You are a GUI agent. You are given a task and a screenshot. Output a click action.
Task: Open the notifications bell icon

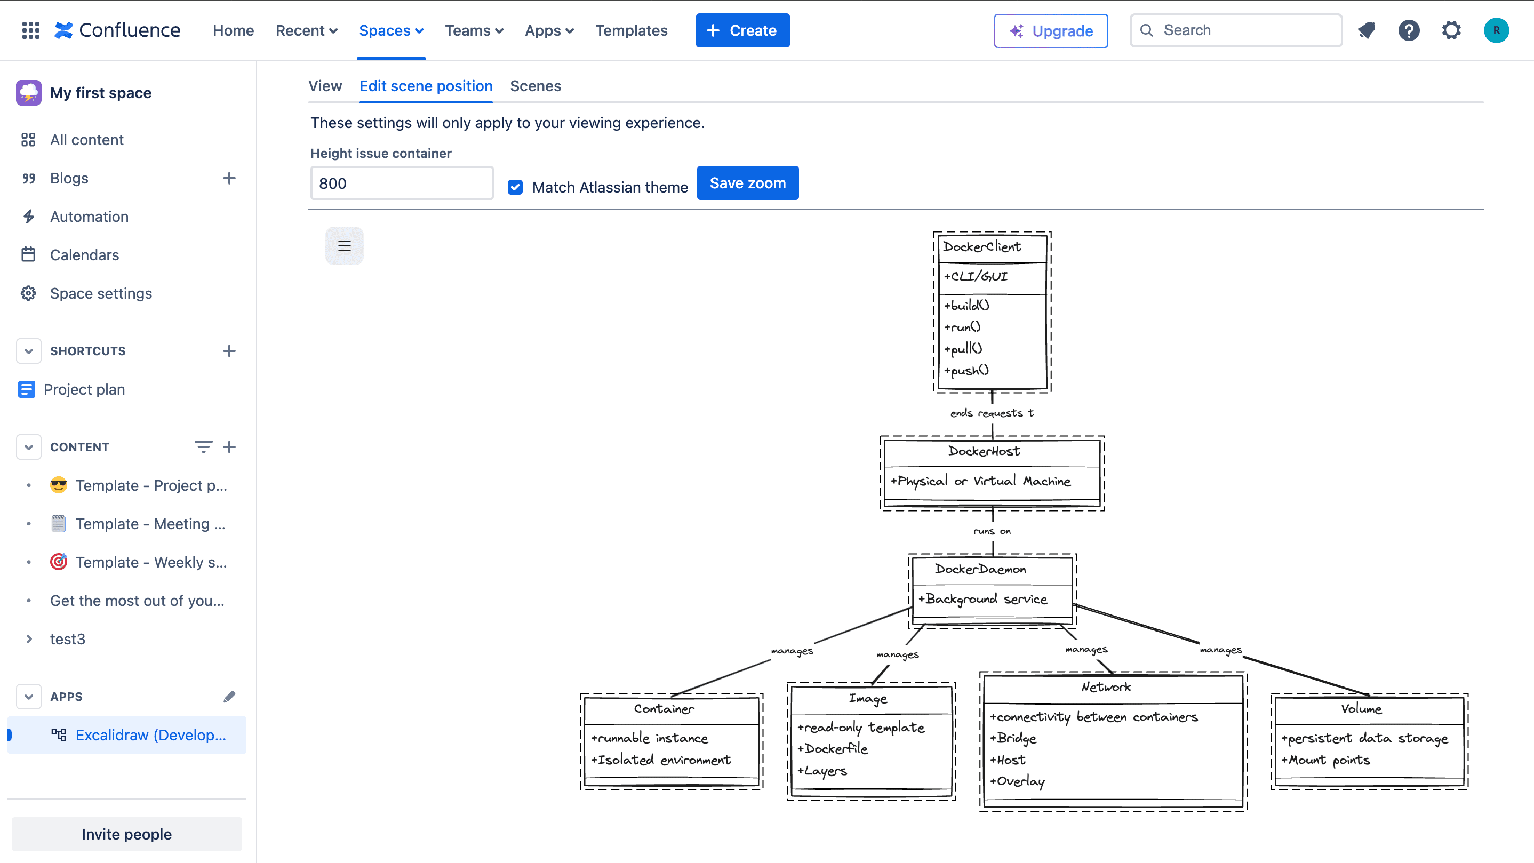point(1366,30)
